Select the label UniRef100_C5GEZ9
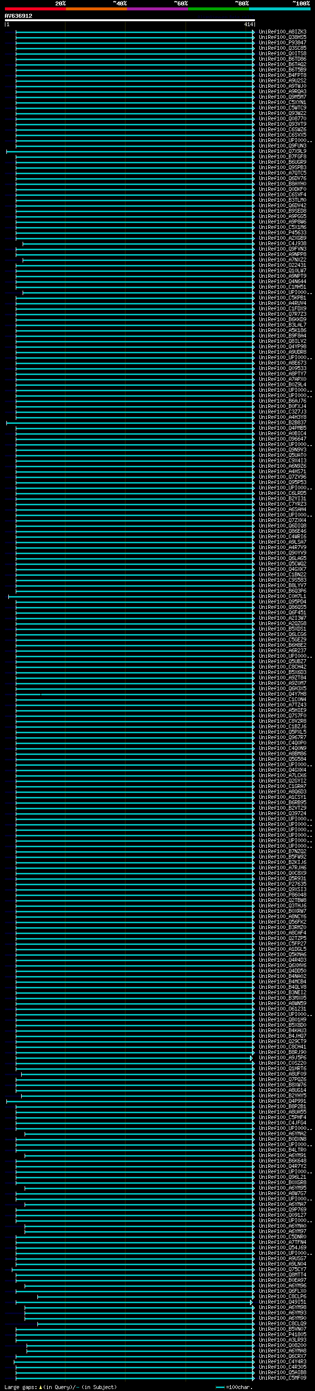The image size is (315, 1391). 283,640
